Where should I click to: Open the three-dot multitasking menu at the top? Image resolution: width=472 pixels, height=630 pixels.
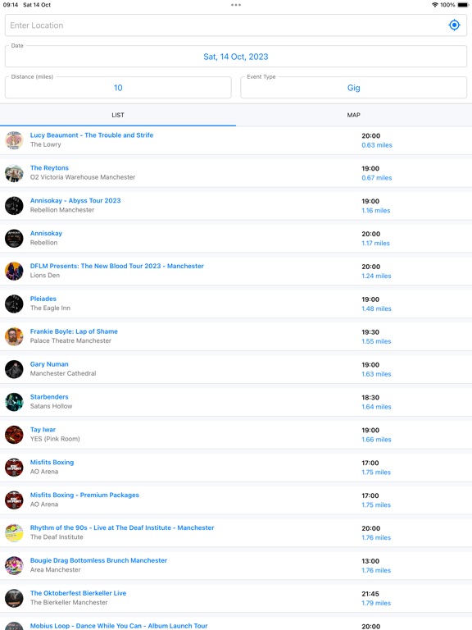click(236, 5)
